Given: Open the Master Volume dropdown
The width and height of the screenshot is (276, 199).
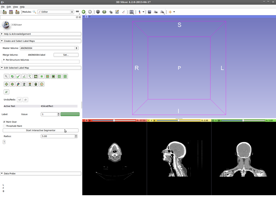Looking at the screenshot, I should (49, 48).
